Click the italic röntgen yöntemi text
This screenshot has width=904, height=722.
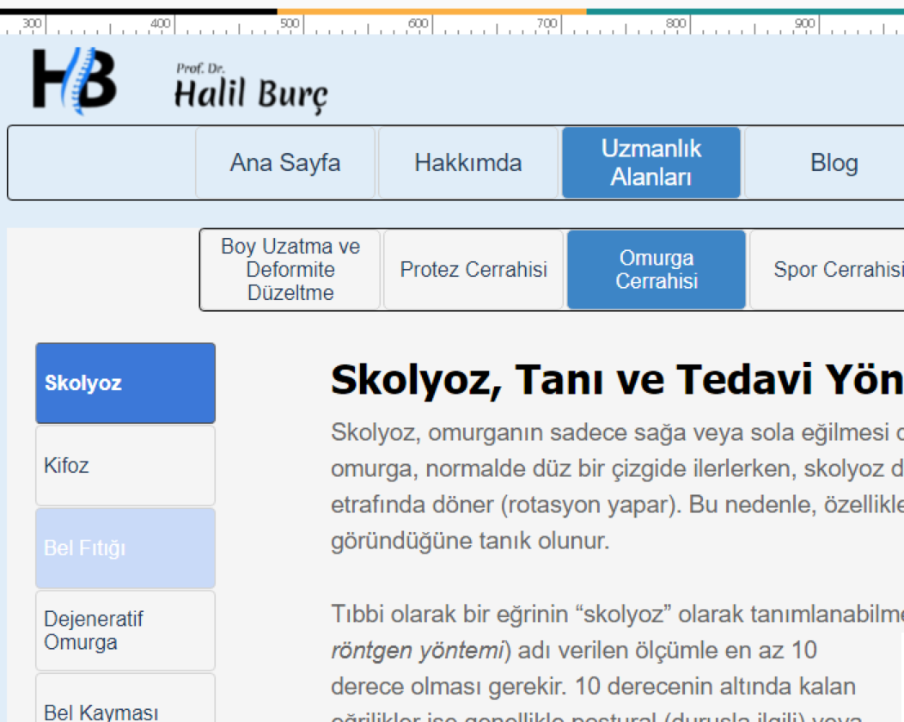tap(416, 651)
